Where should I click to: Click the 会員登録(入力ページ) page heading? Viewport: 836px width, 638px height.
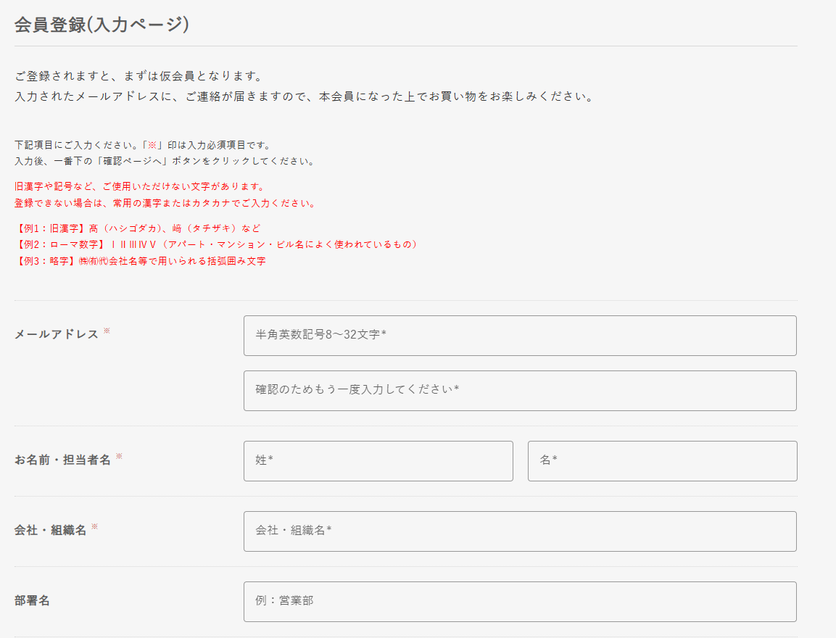click(102, 24)
